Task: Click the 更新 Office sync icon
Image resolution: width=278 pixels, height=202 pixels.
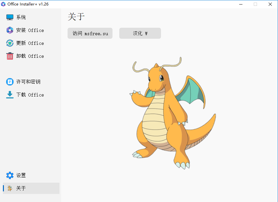Action: pyautogui.click(x=10, y=43)
